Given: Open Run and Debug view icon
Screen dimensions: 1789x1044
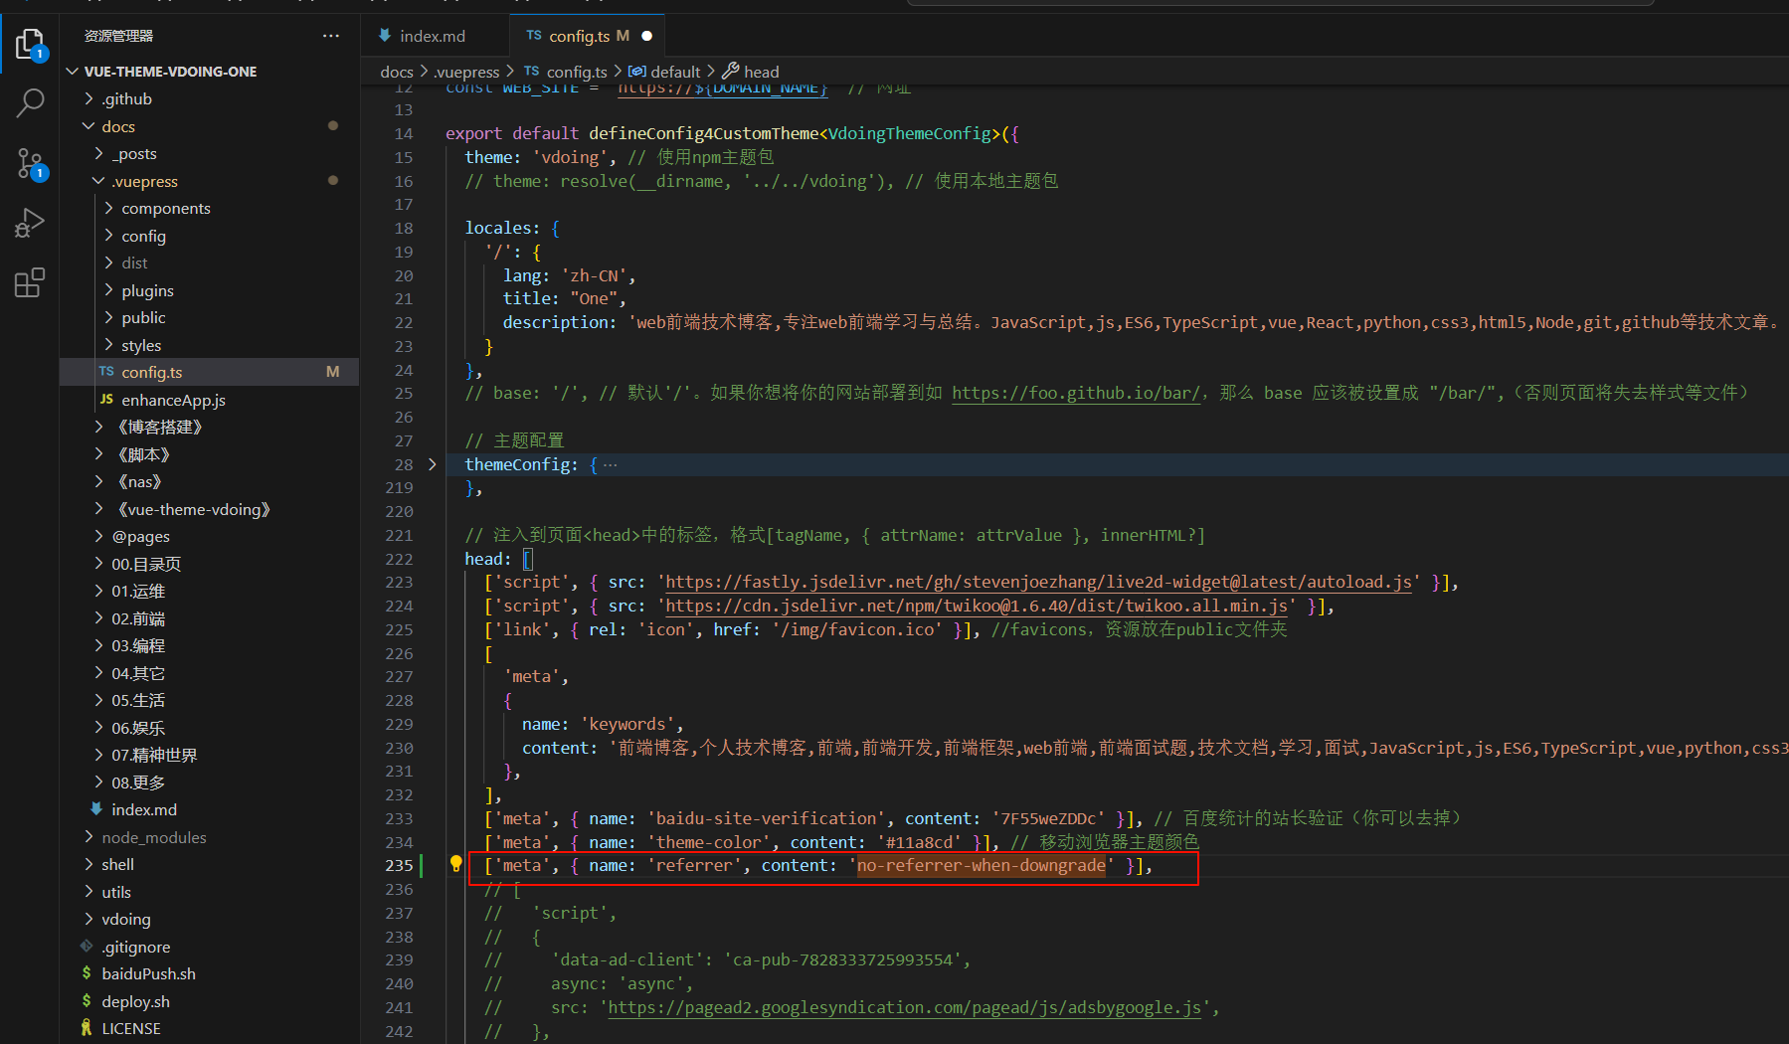Looking at the screenshot, I should pos(30,223).
